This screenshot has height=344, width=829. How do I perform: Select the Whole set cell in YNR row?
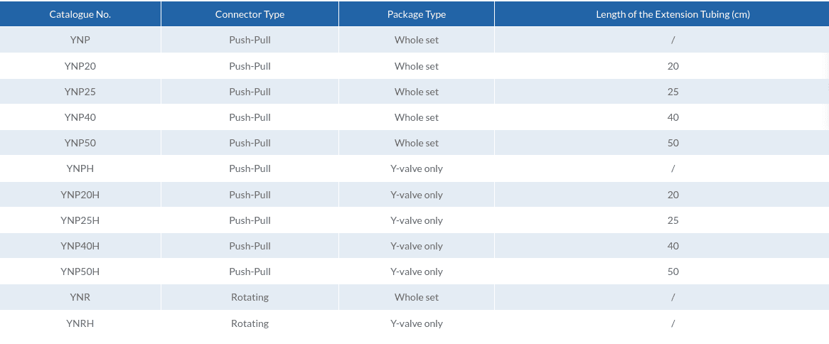(x=417, y=297)
